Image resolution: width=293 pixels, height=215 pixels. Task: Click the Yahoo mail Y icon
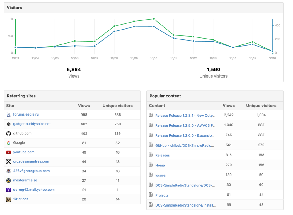(x=8, y=190)
